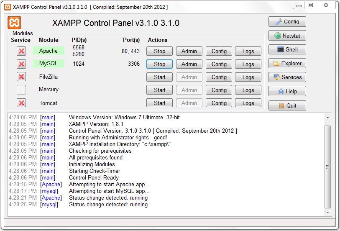This screenshot has height=231, width=340.
Task: Open MySQL Config options
Action: [219, 64]
